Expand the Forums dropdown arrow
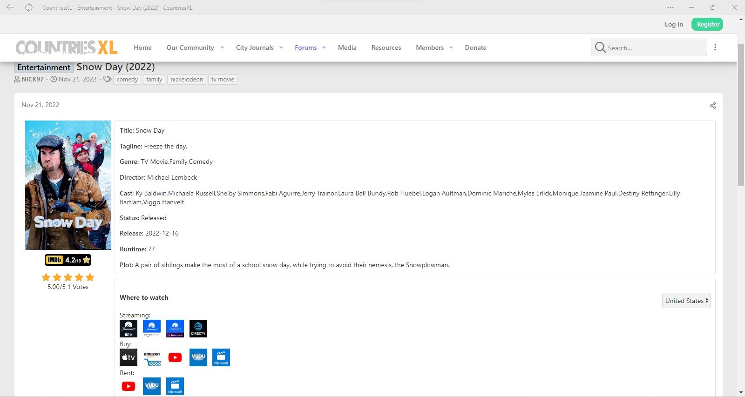745x397 pixels. pyautogui.click(x=324, y=47)
